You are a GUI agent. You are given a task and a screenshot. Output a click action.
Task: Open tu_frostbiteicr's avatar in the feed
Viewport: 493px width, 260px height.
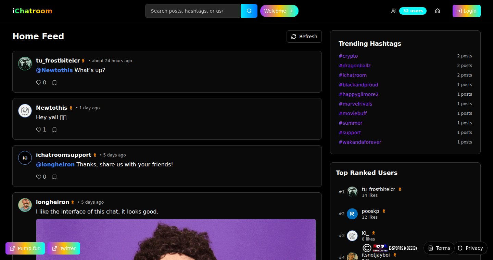[25, 64]
